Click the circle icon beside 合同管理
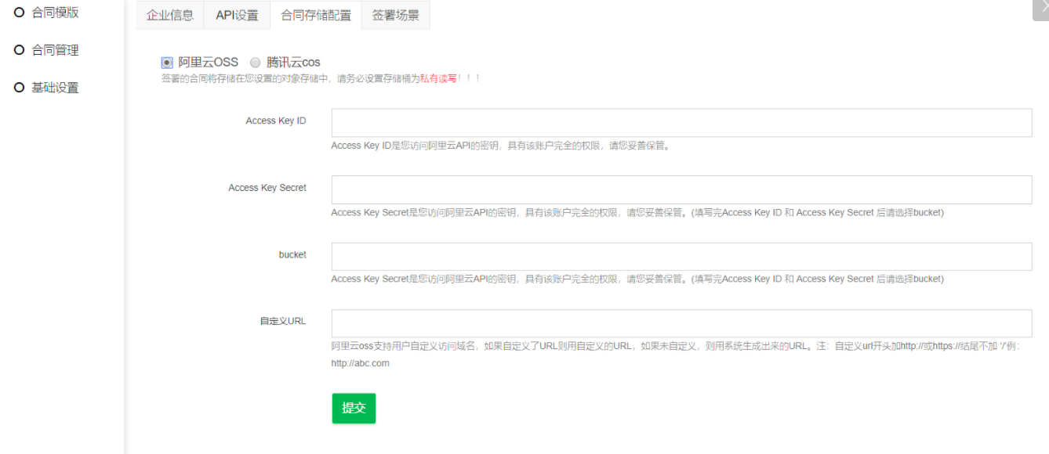 20,49
